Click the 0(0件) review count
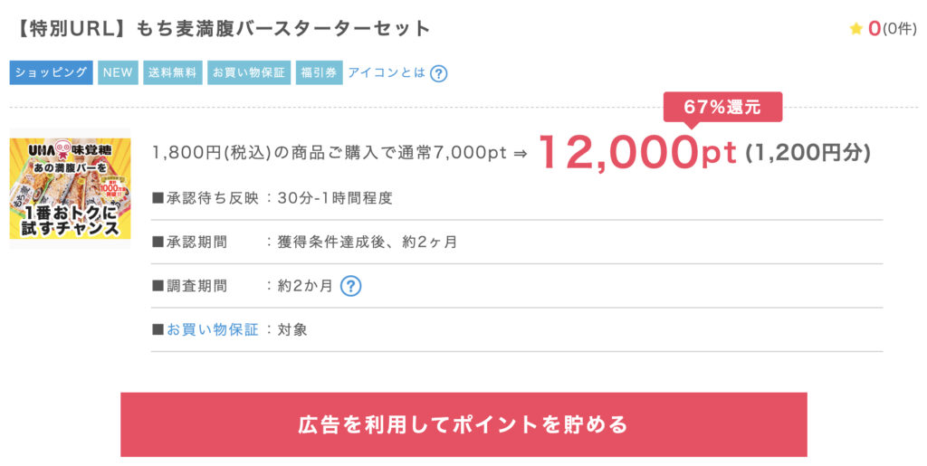The height and width of the screenshot is (466, 927). tap(892, 28)
